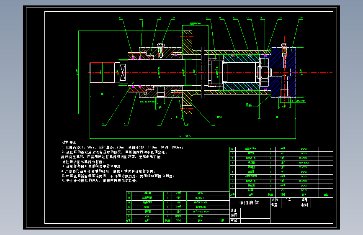Click the 图号 label in title block

click(305, 200)
